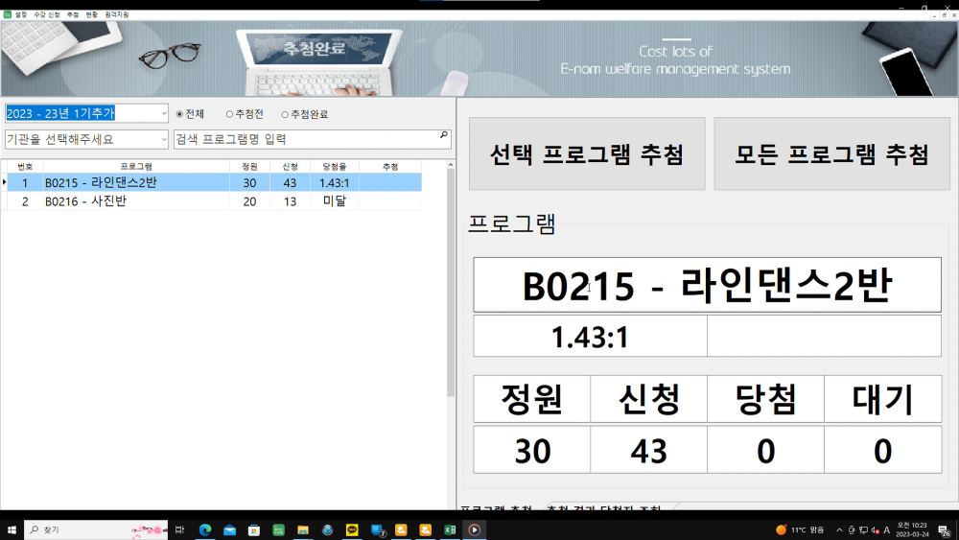Open the blue app with badge 7 in taskbar

pyautogui.click(x=377, y=529)
